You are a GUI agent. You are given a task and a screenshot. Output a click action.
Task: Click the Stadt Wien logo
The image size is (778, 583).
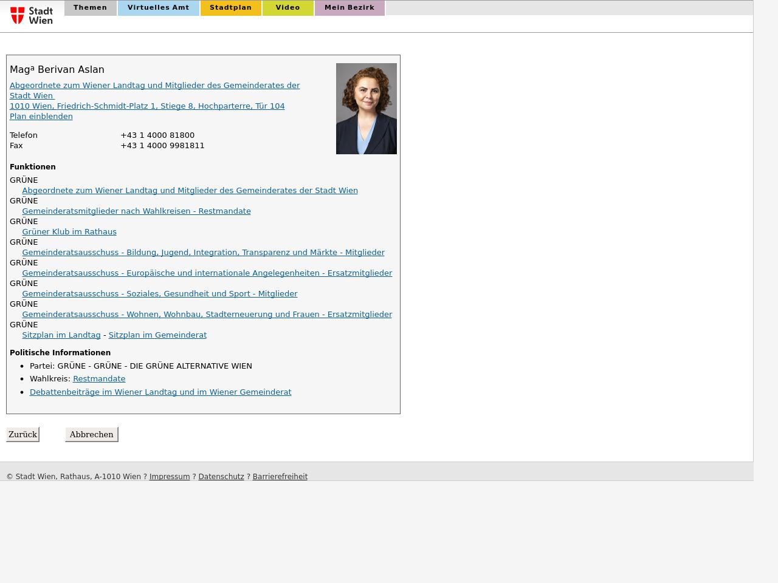[32, 15]
